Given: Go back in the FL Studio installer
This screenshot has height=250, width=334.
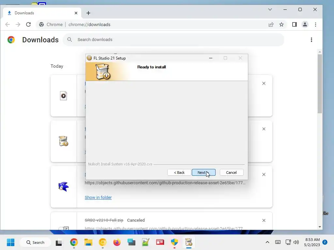Looking at the screenshot, I should [179, 173].
